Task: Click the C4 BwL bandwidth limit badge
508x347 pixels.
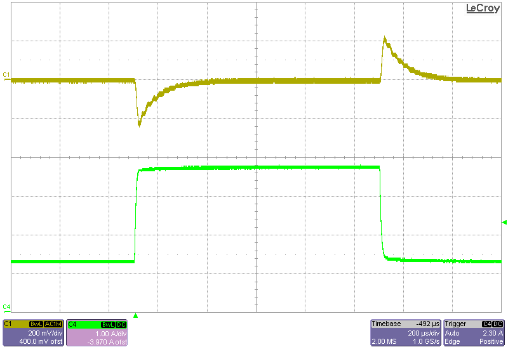Action: tap(108, 324)
